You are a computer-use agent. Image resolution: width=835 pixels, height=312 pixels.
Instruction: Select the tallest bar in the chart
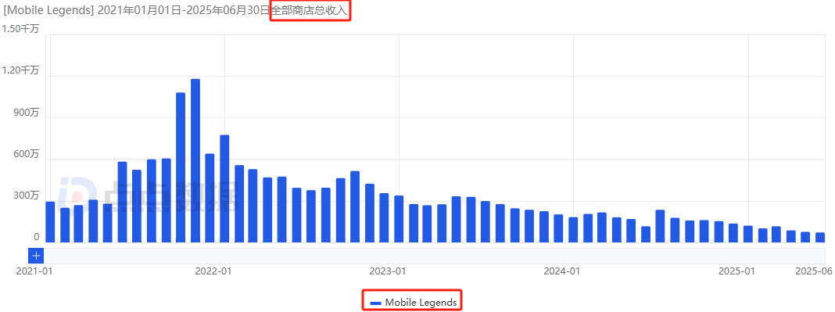click(195, 161)
